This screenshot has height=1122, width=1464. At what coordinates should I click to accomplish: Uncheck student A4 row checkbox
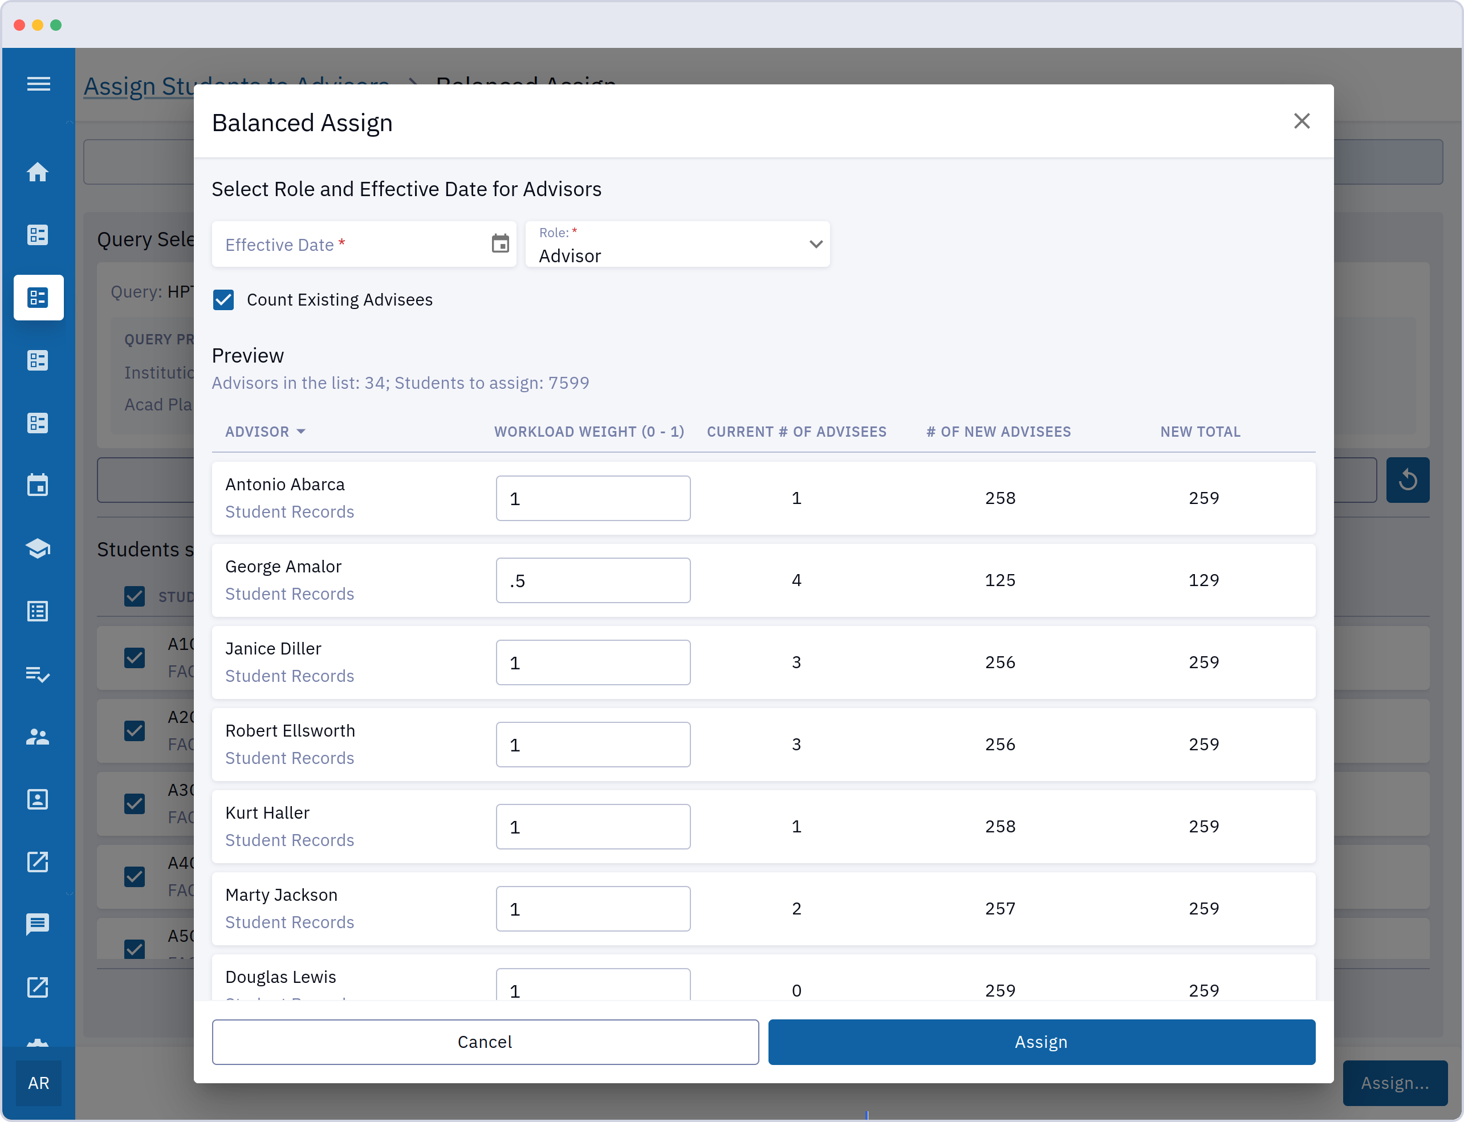(135, 876)
